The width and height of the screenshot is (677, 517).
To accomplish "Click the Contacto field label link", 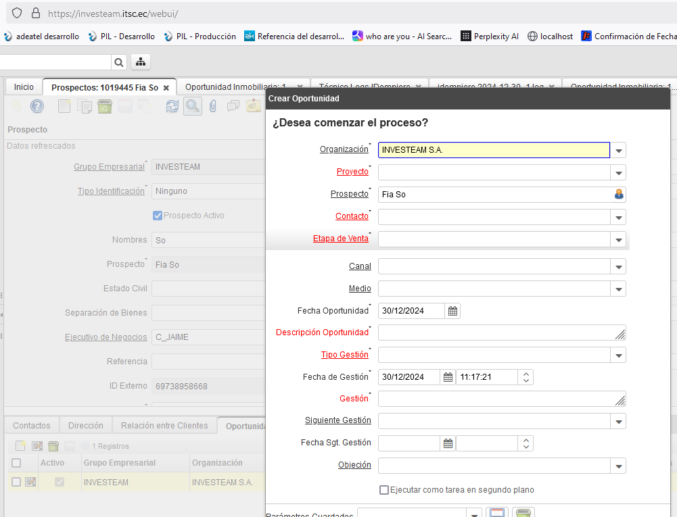I will [x=352, y=216].
